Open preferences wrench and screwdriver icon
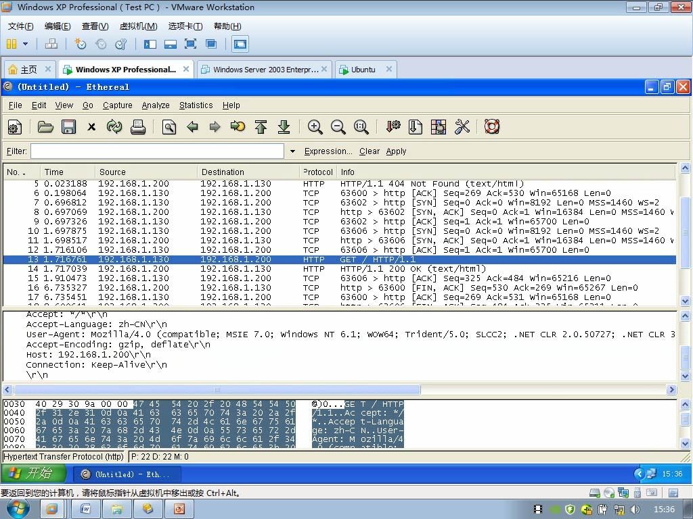 pos(462,127)
